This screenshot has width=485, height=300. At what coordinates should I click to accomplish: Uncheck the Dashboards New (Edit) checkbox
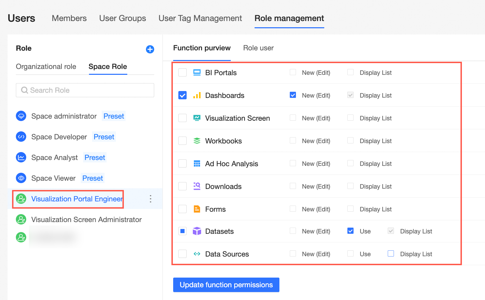(x=293, y=95)
